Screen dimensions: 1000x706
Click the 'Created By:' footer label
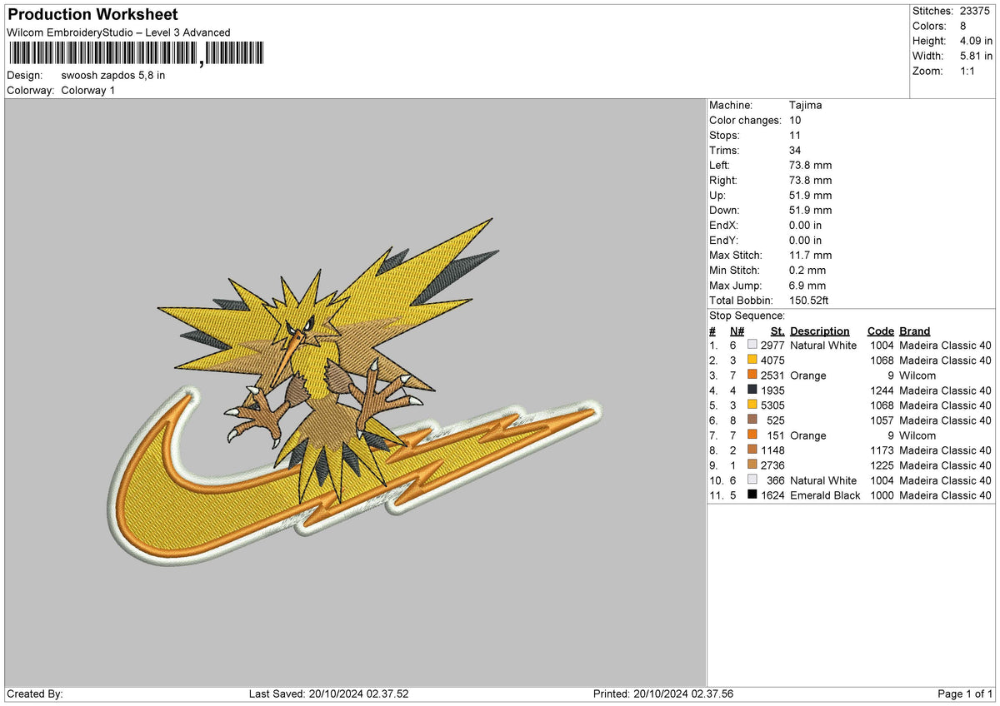click(x=34, y=694)
